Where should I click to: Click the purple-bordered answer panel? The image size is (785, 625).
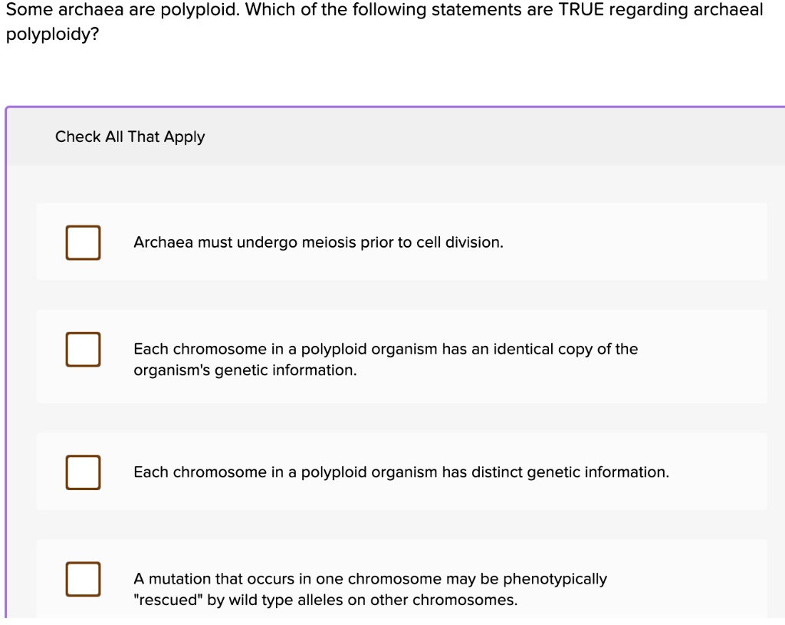tap(392, 360)
